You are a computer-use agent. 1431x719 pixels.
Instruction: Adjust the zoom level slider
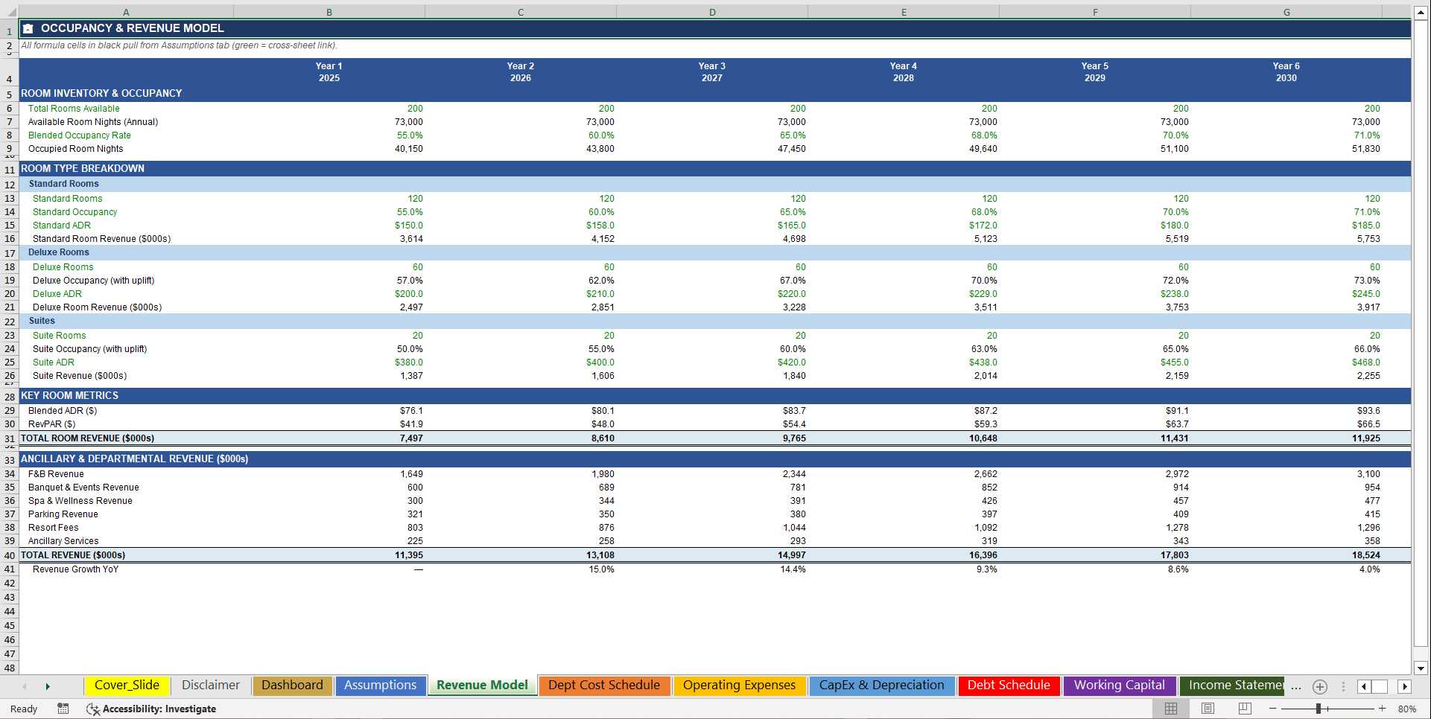coord(1320,708)
